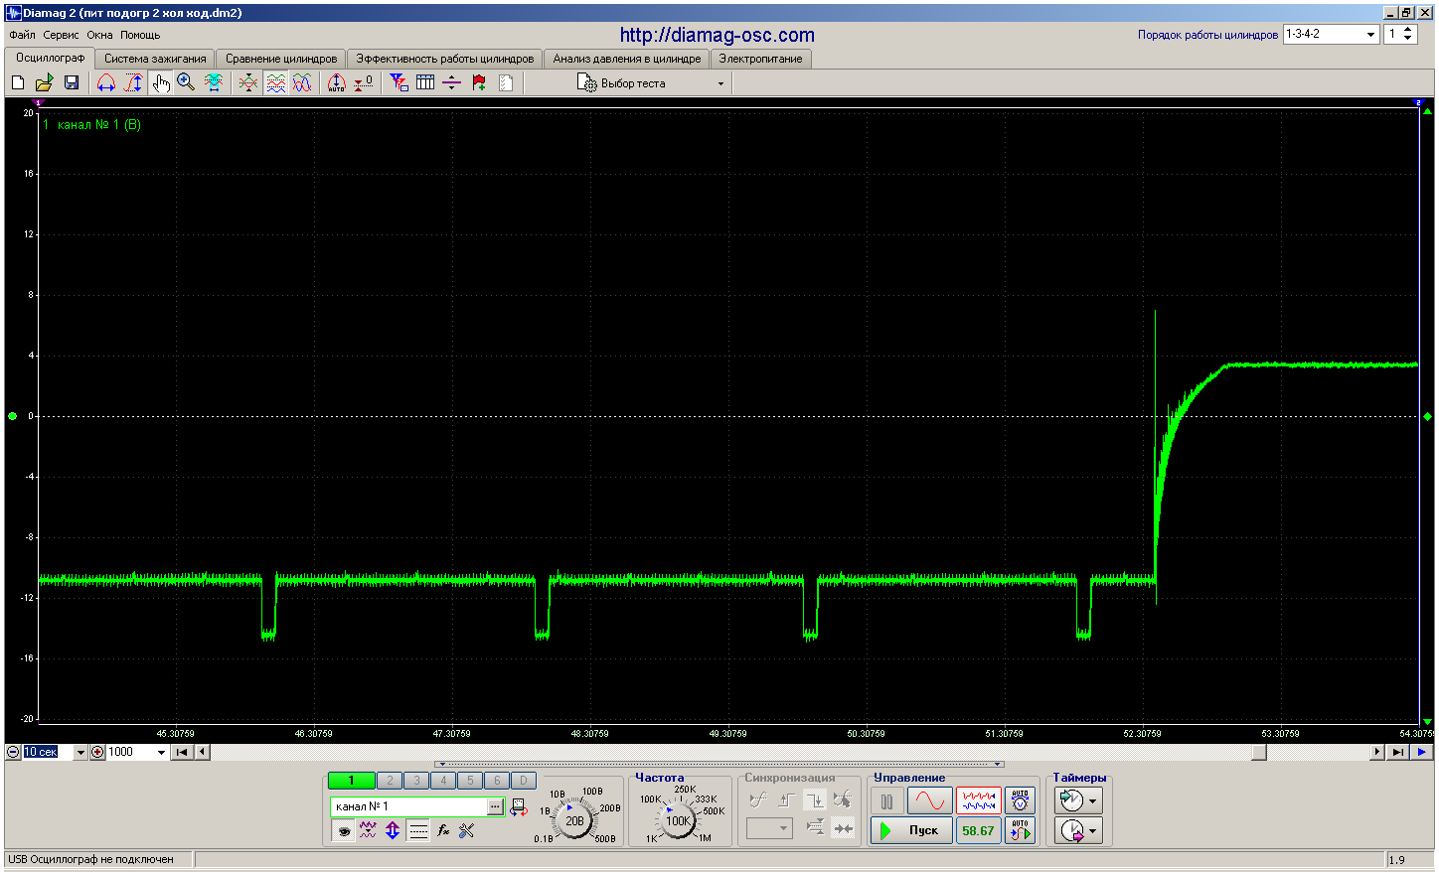The width and height of the screenshot is (1439, 872).
Task: Jump to the start of recording
Action: coord(182,752)
